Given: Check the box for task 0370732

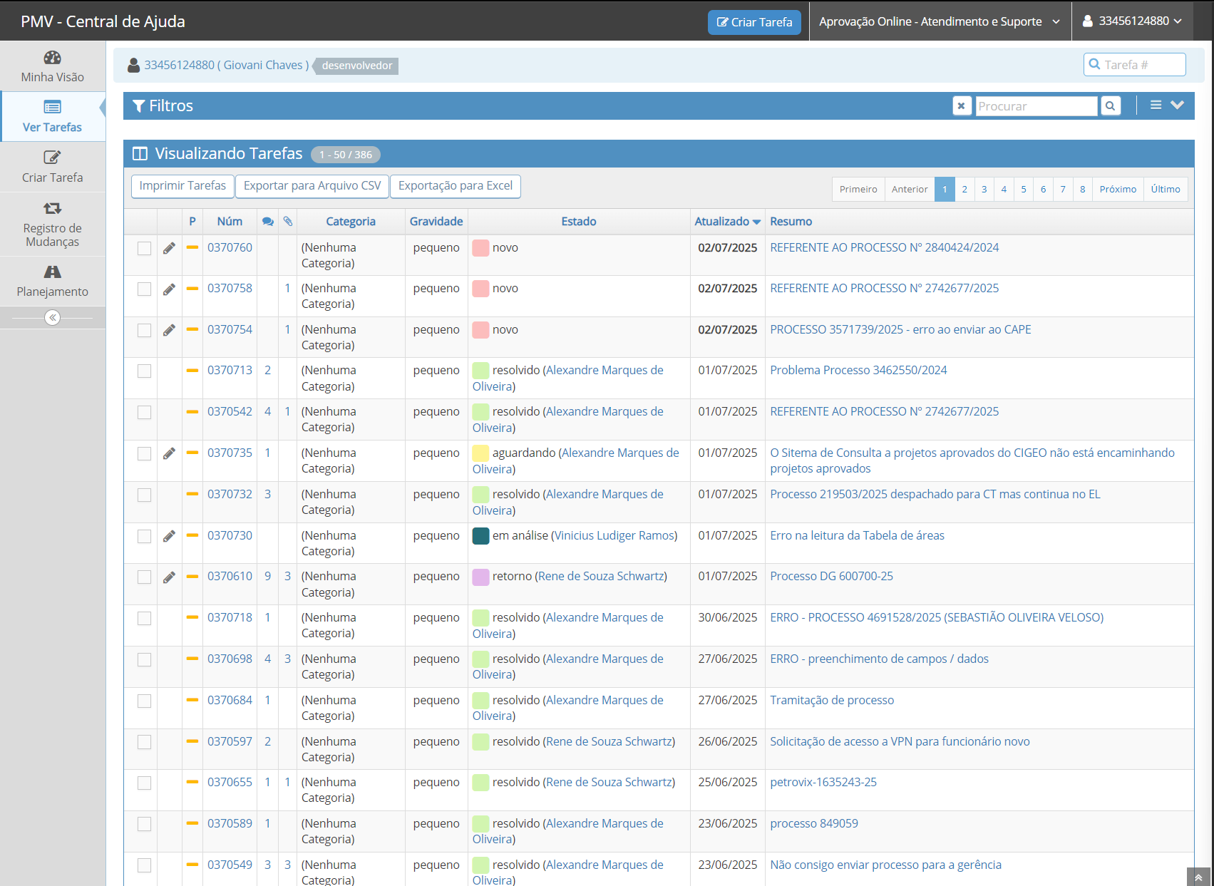Looking at the screenshot, I should 144,495.
